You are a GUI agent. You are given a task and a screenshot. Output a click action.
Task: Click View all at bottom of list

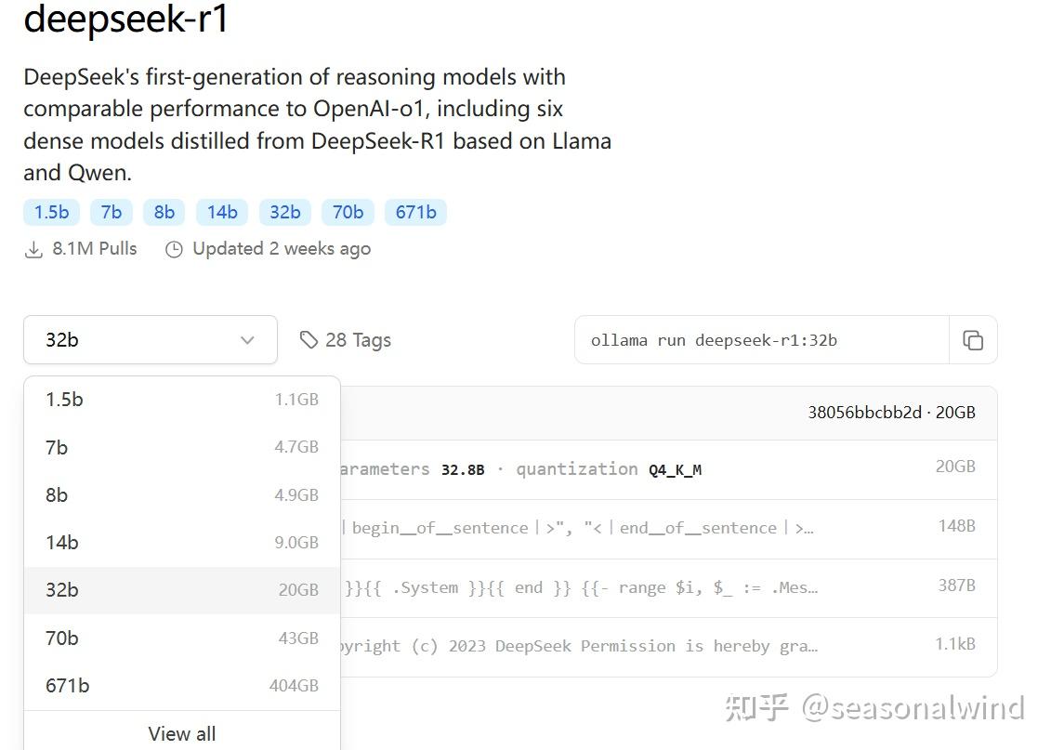click(181, 733)
